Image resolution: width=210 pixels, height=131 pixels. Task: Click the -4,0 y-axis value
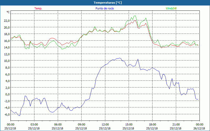[7, 107]
